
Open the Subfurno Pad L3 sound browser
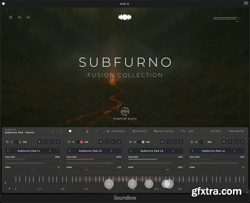pyautogui.click(x=152, y=151)
